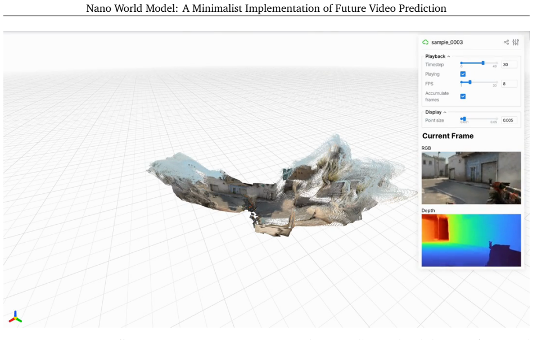Screen dimensions: 533x340
Task: Click the Point size field showing 0.005
Action: point(509,120)
